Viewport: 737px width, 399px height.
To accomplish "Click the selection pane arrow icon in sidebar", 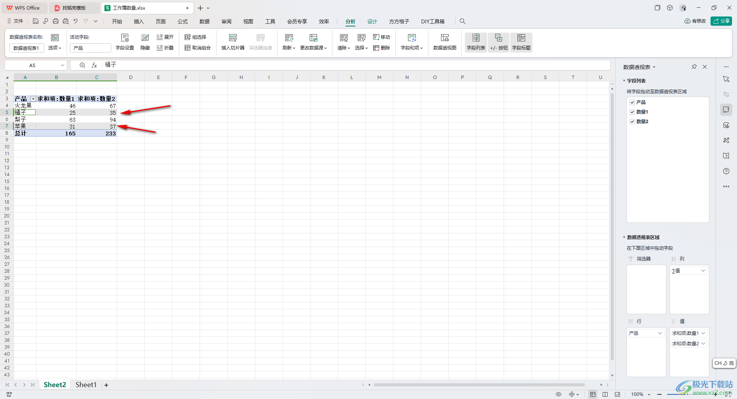I will tap(726, 79).
